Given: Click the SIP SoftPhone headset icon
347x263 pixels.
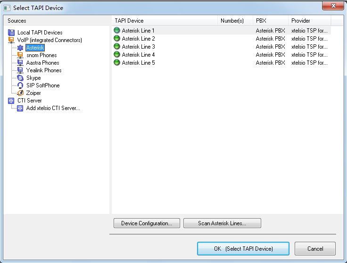Looking at the screenshot, I should tap(20, 85).
